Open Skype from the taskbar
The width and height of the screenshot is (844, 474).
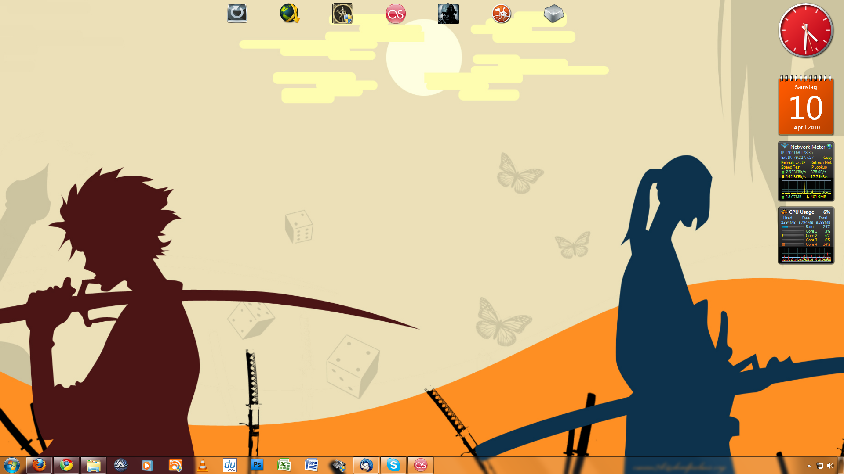click(393, 465)
